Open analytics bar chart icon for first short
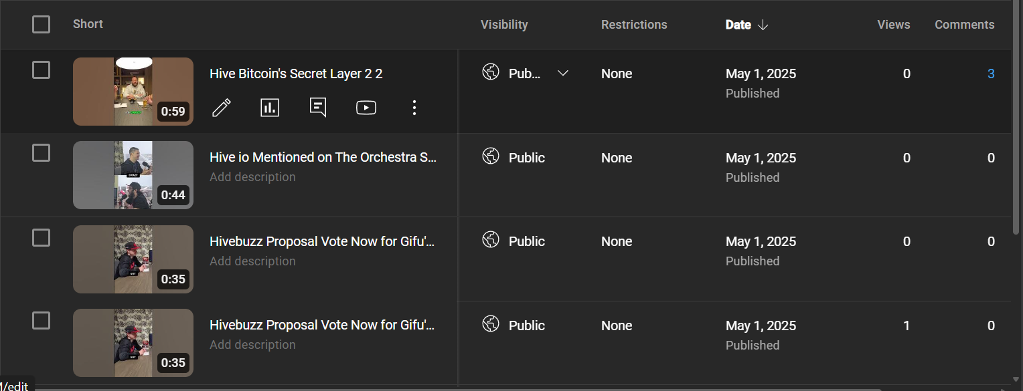Screen dimensions: 1023x391 click(270, 107)
